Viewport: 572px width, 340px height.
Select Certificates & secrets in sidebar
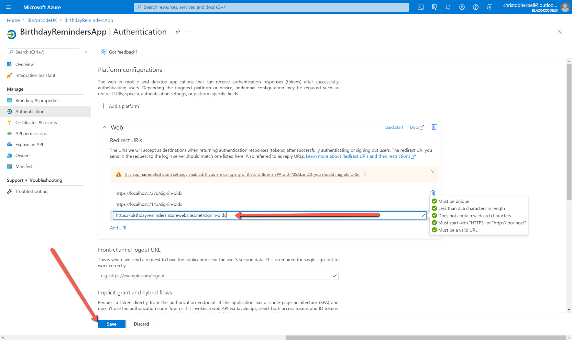pyautogui.click(x=36, y=122)
